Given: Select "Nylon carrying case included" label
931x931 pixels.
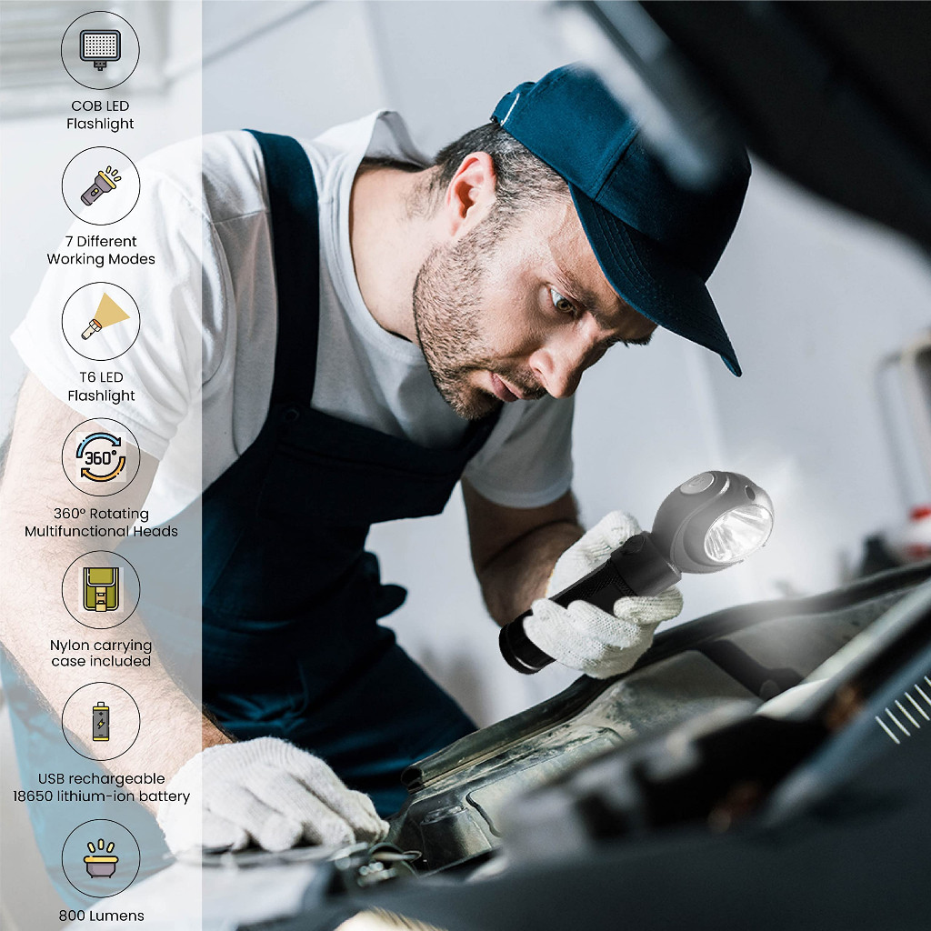Looking at the screenshot, I should (x=101, y=653).
